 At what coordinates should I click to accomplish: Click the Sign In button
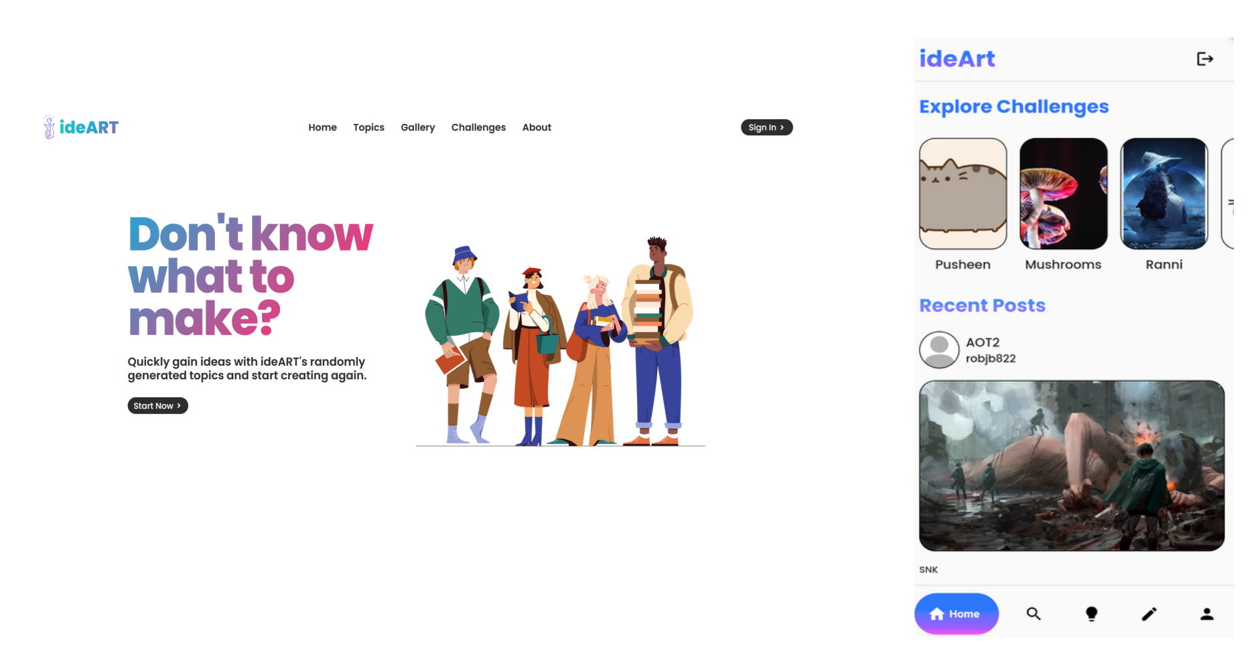click(766, 127)
